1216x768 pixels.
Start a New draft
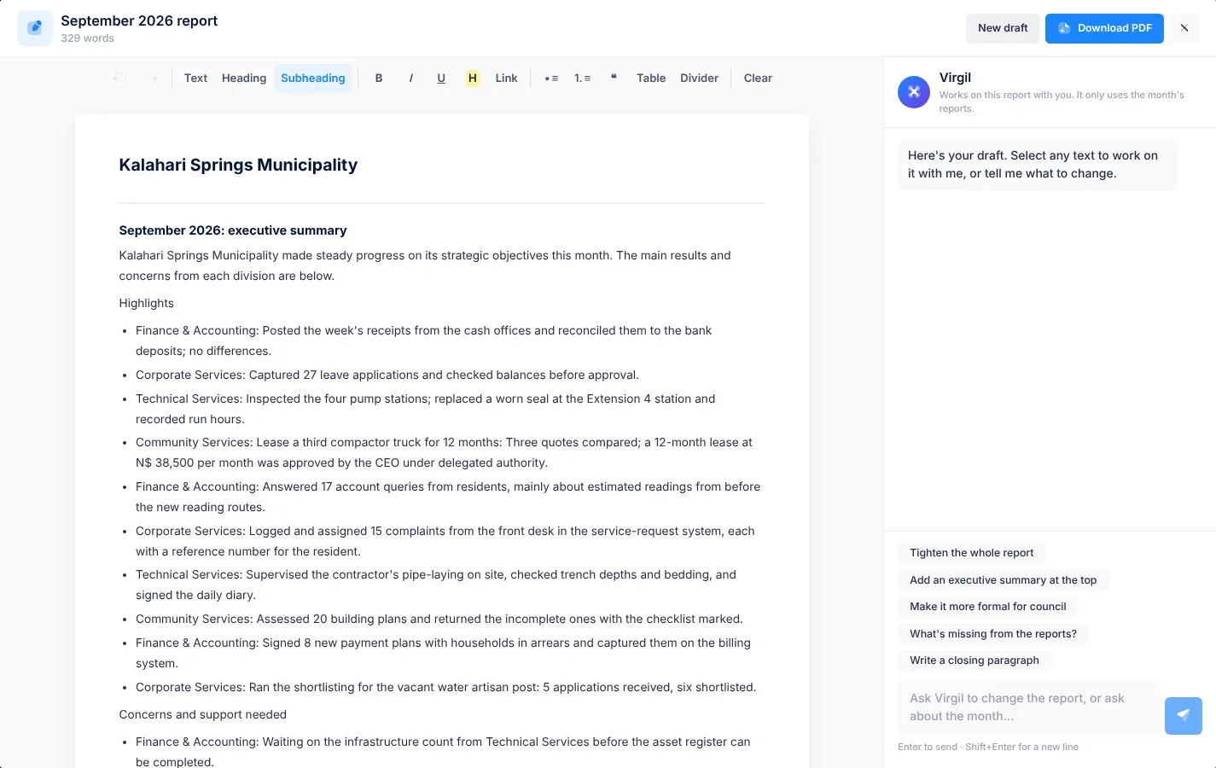[1003, 28]
